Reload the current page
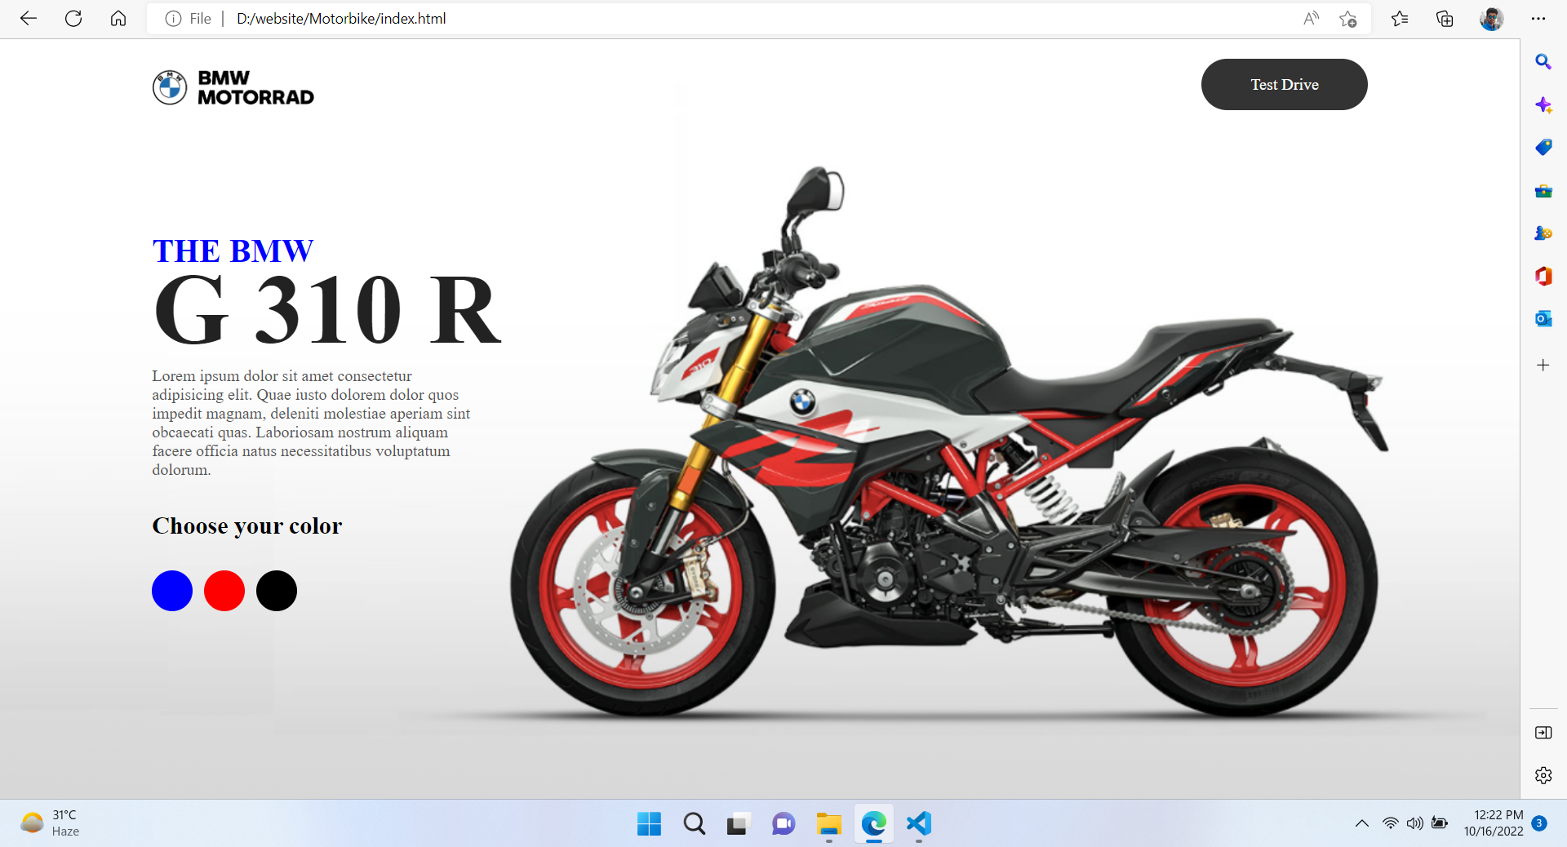Image resolution: width=1567 pixels, height=847 pixels. 73,18
